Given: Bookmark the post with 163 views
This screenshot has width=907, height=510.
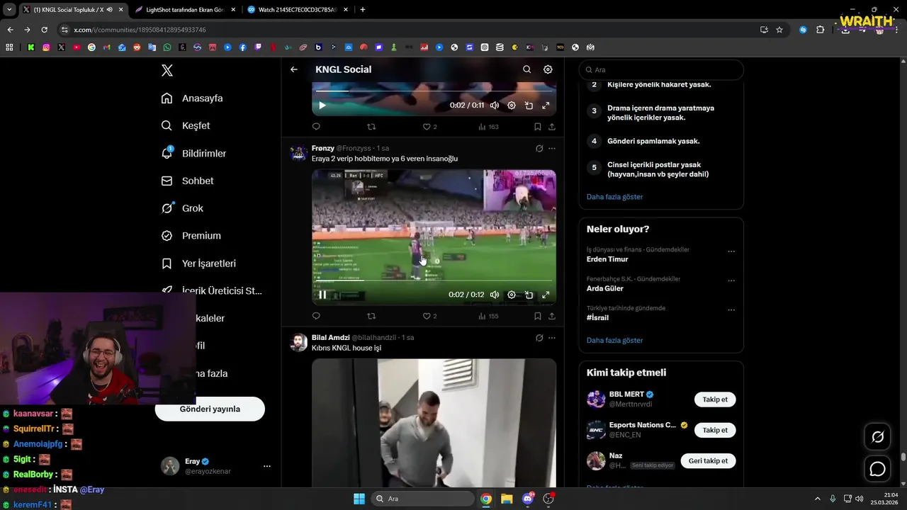Looking at the screenshot, I should coord(537,127).
